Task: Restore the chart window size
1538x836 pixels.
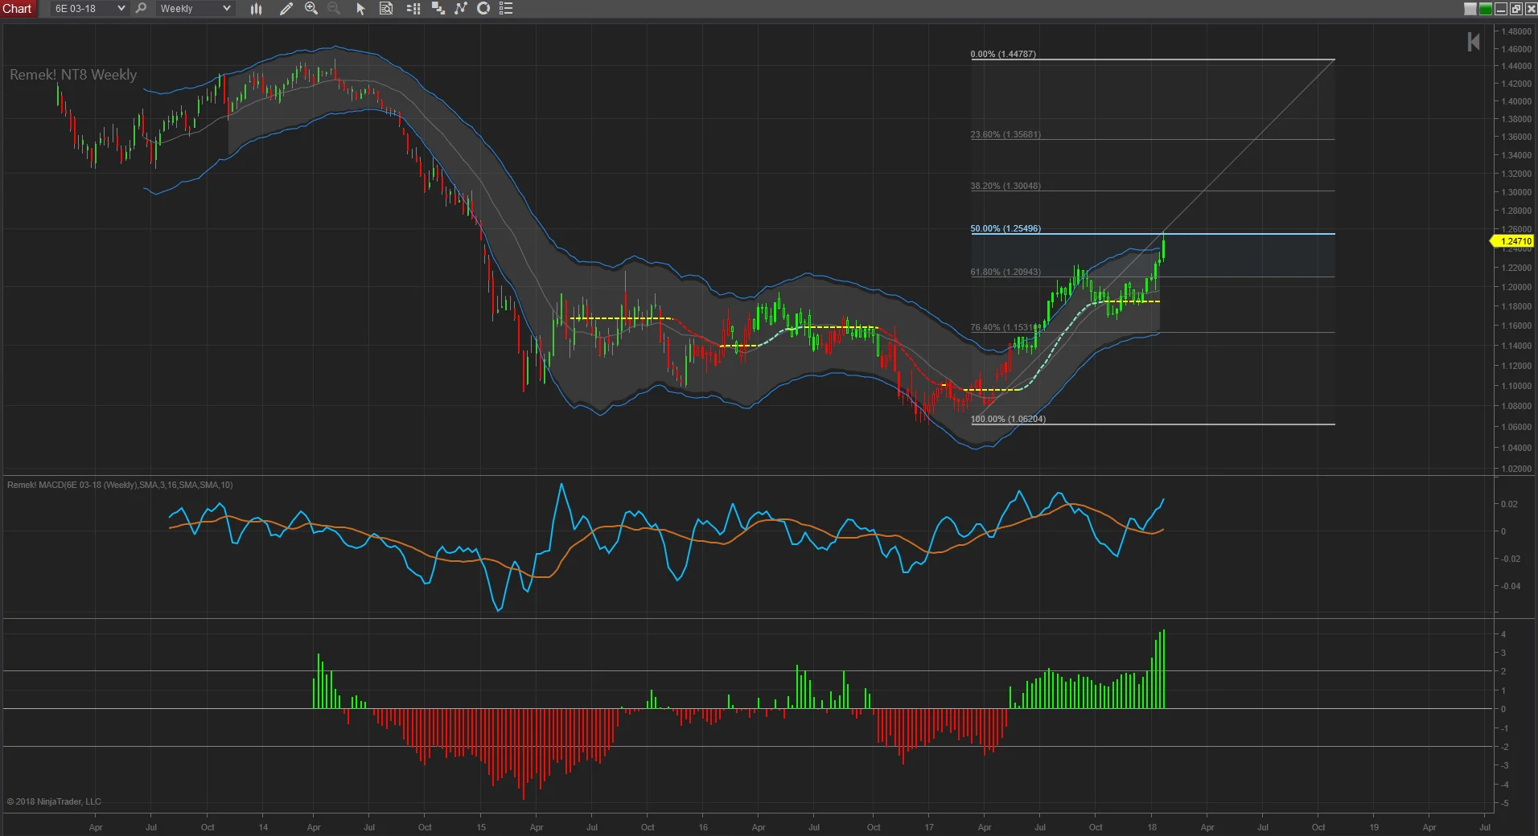Action: point(1515,9)
